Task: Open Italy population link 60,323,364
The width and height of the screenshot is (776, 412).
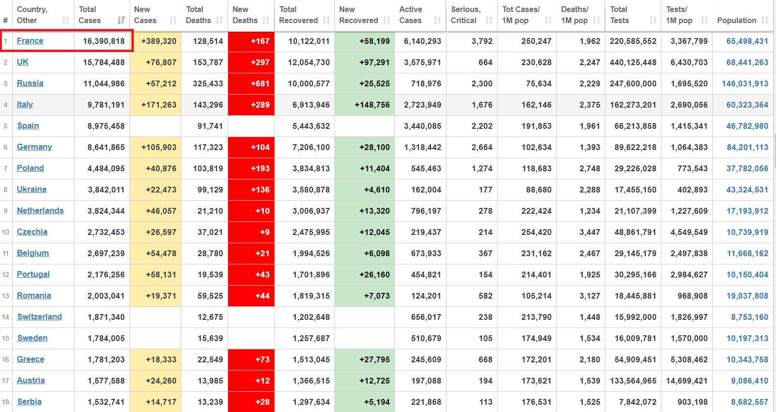Action: 747,105
